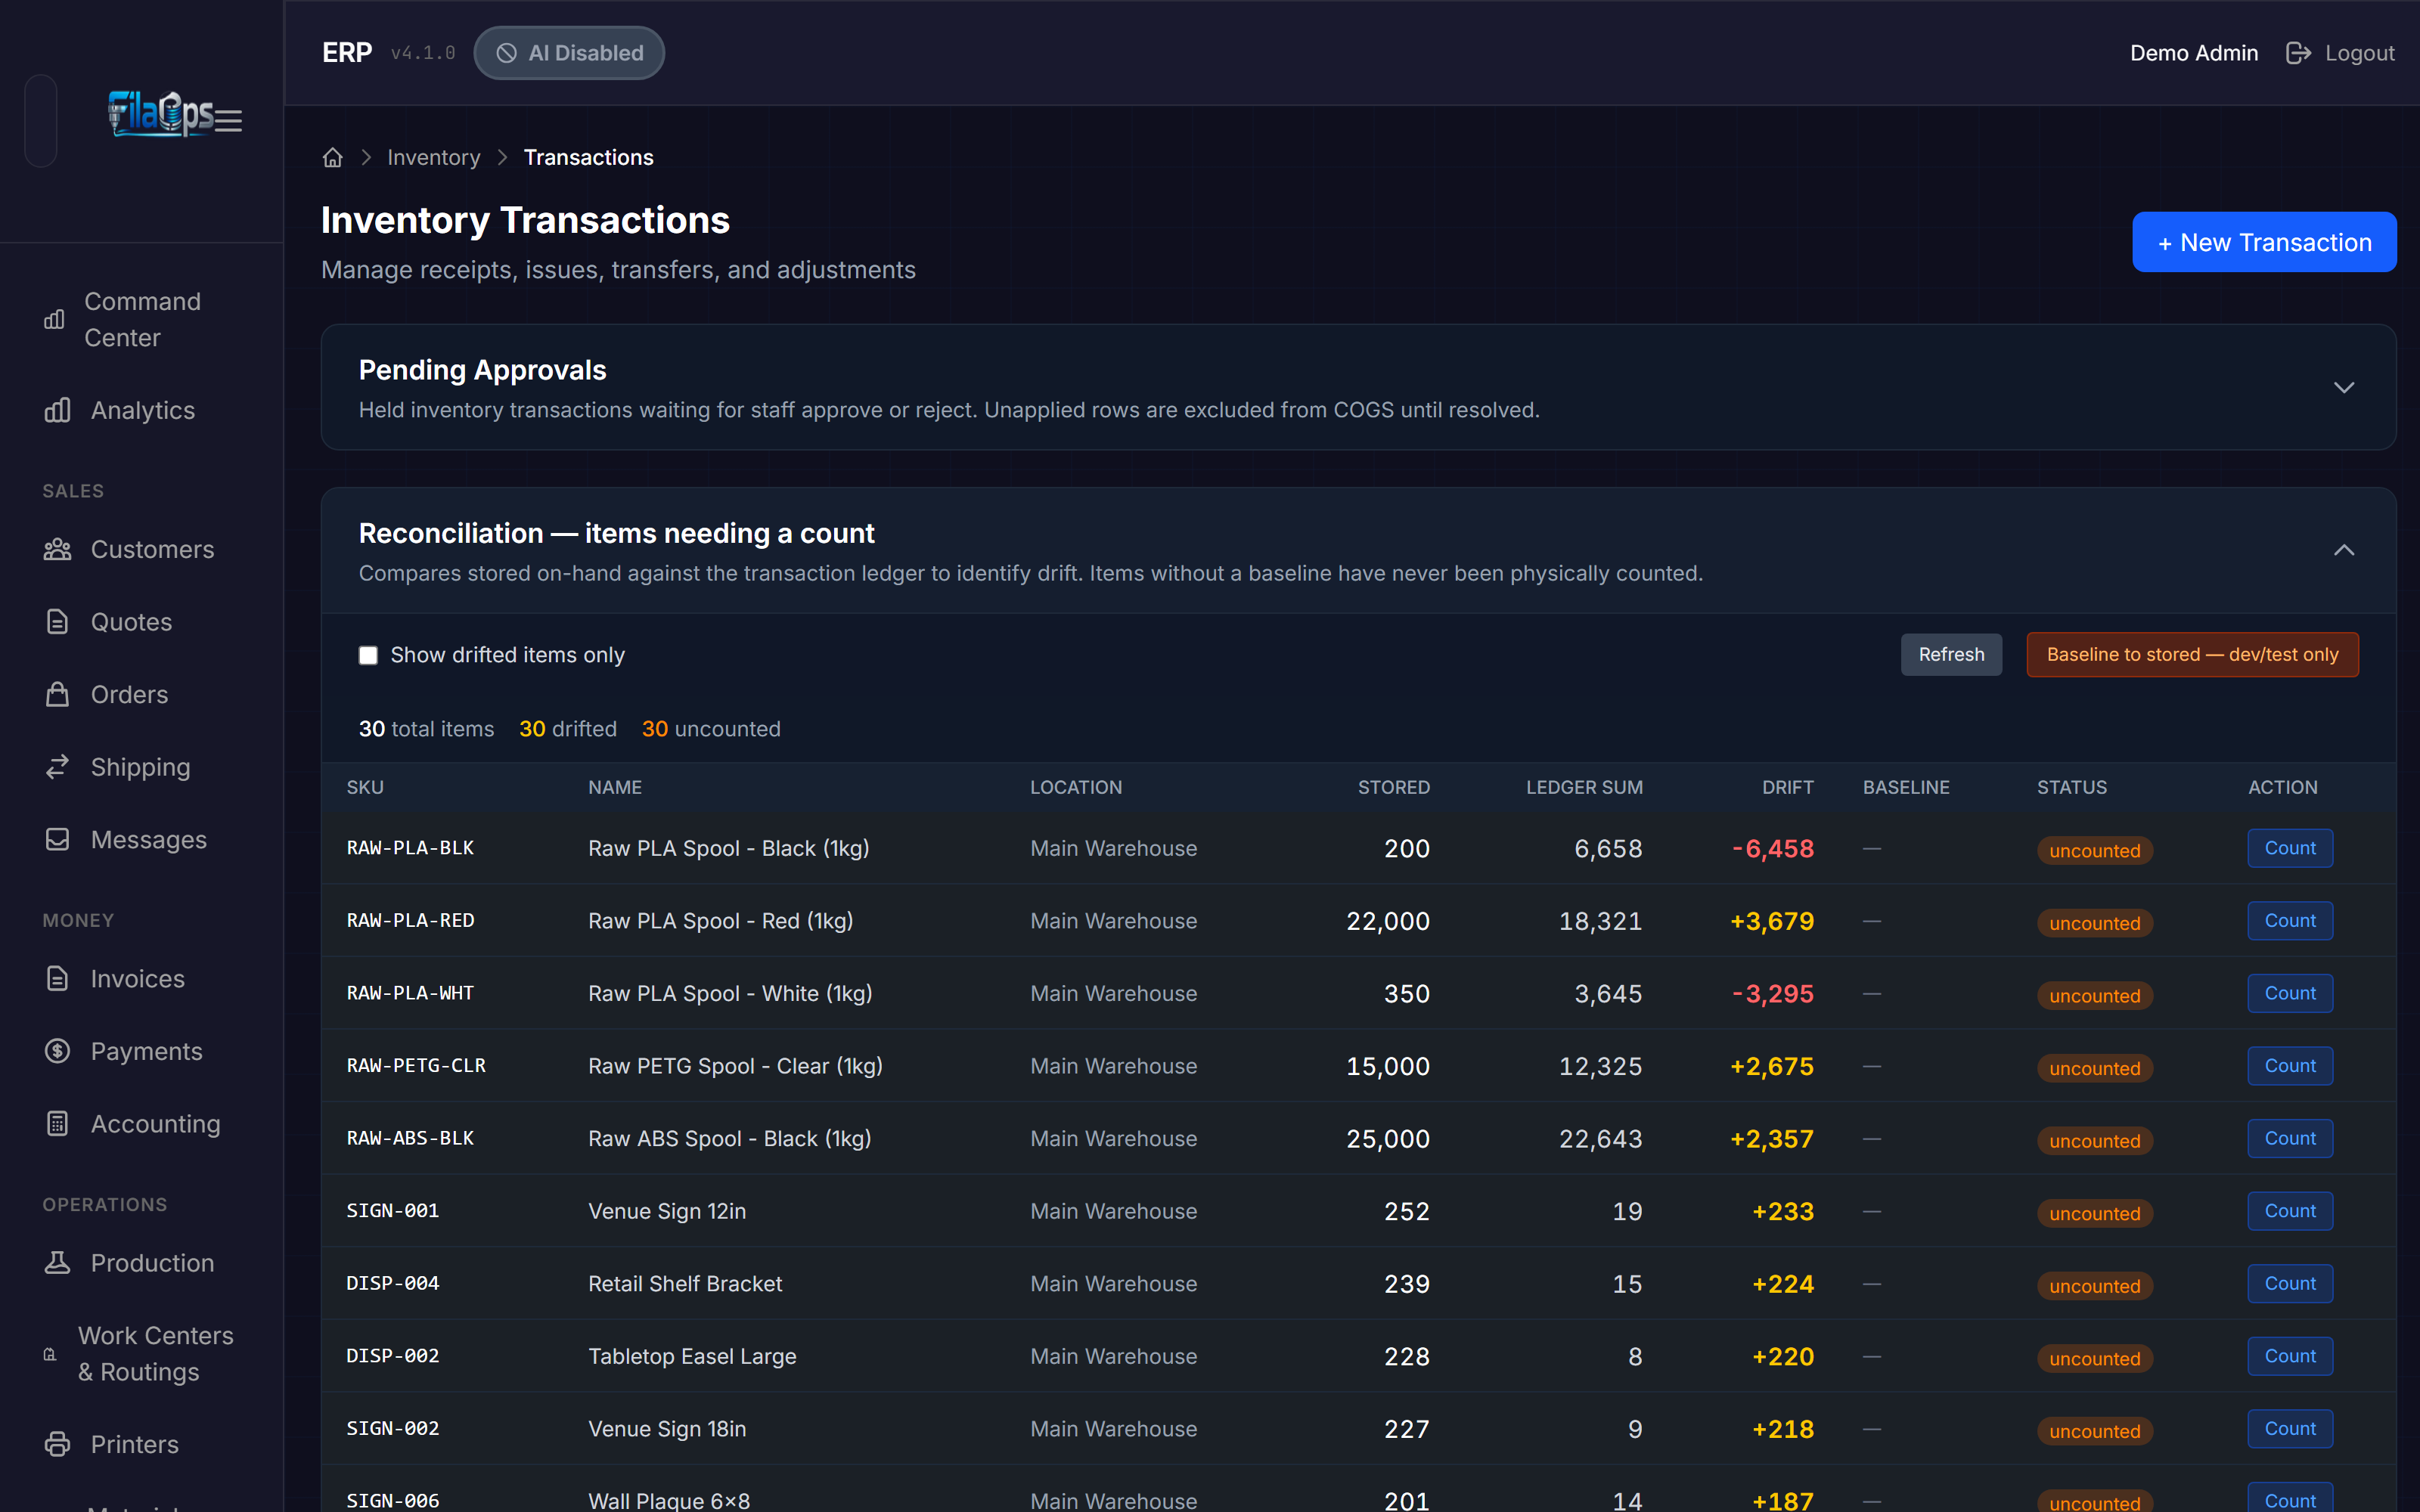Click the Demo Admin user name
The height and width of the screenshot is (1512, 2420).
click(x=2194, y=53)
